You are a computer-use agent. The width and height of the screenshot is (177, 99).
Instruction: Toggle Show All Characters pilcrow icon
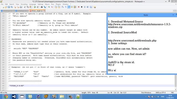66,7
